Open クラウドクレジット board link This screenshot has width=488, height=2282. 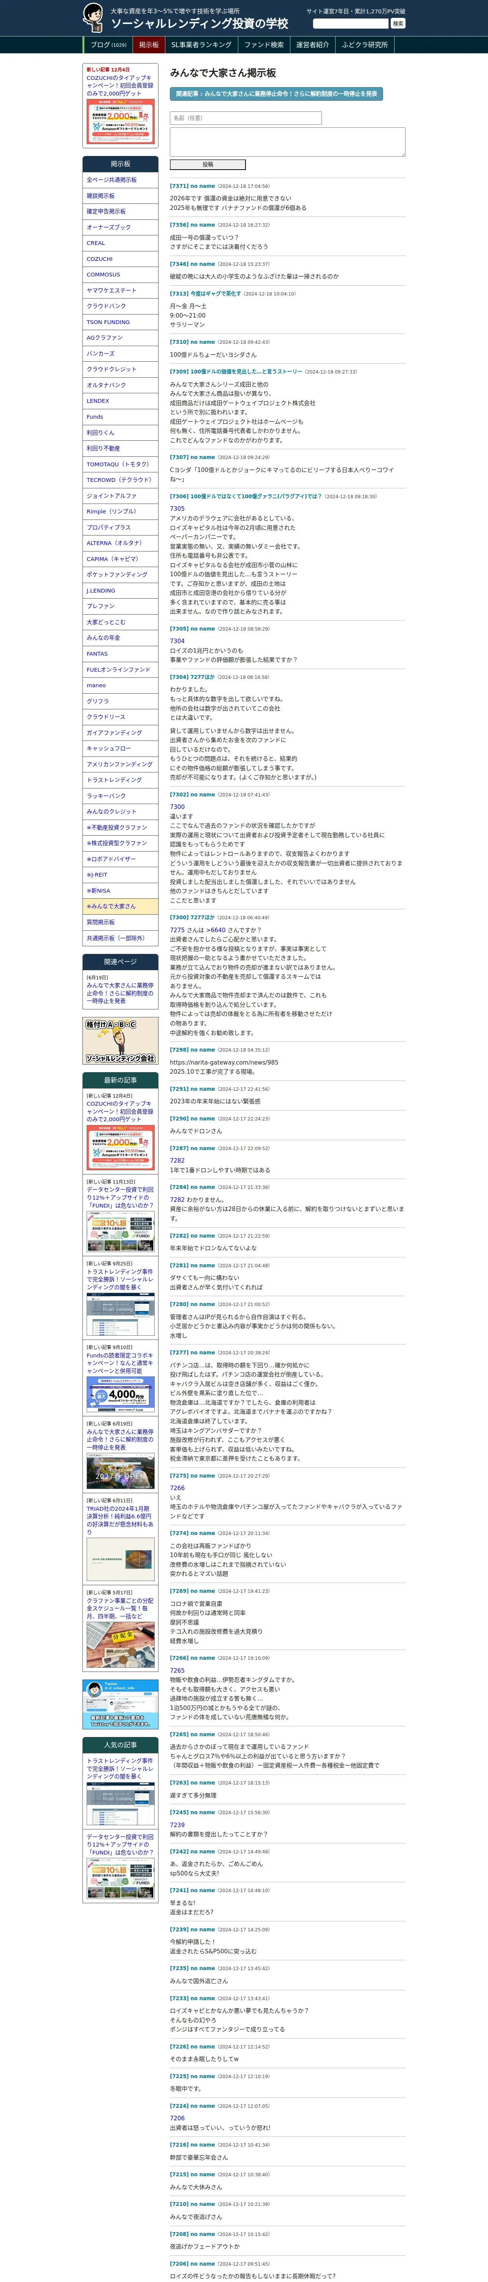[120, 369]
